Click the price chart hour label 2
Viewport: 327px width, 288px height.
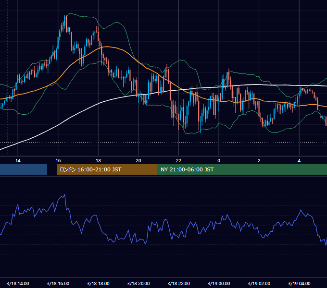tap(259, 161)
